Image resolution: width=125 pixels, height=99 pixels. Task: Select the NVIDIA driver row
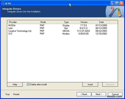62,25
